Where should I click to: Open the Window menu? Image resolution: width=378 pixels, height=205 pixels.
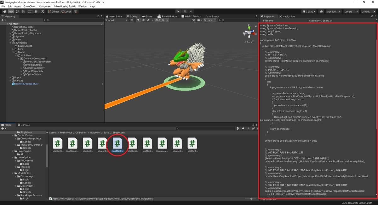[x=83, y=6]
